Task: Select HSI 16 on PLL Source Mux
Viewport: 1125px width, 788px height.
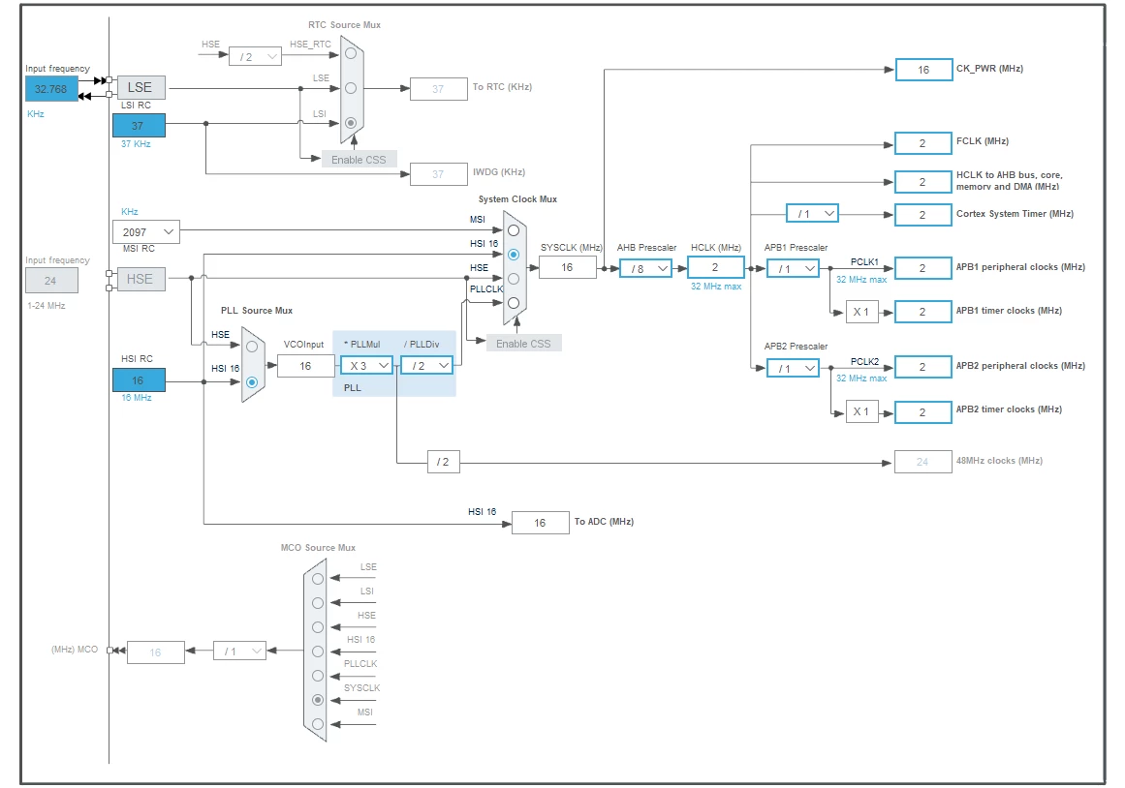Action: coord(252,382)
